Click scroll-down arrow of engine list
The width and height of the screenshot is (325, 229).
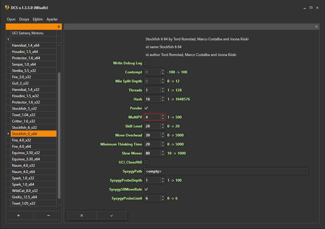[x=59, y=205]
